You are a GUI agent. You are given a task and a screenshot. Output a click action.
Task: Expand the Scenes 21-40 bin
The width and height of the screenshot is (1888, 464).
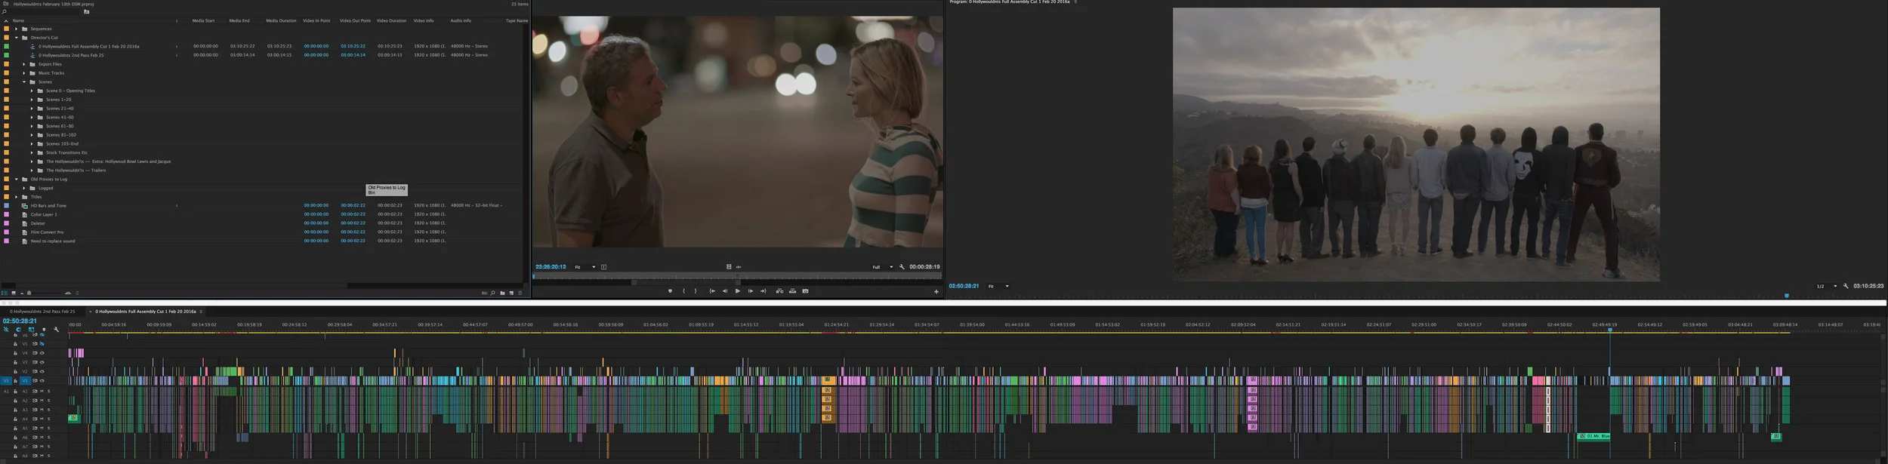(31, 109)
